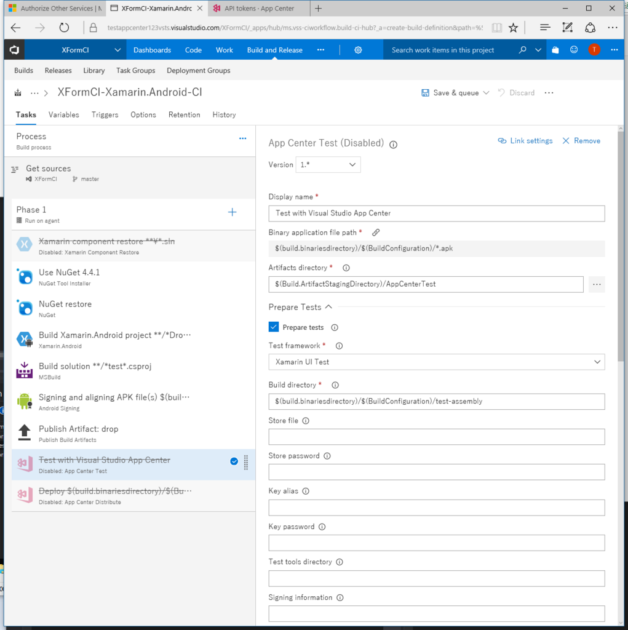This screenshot has width=628, height=630.
Task: Open a new browser tab
Action: click(x=318, y=9)
